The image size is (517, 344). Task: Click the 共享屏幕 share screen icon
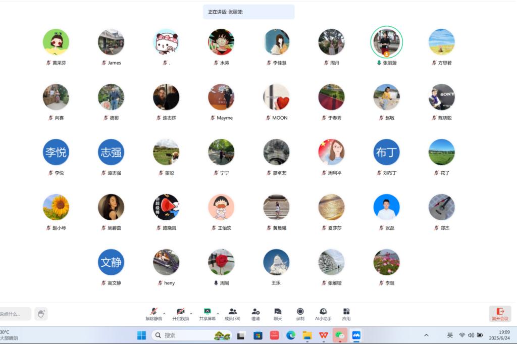(206, 312)
